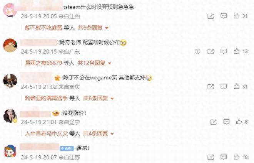Viewport: 254px width, 163px height.
Task: Click the report icon on Guangdong comment
Action: pos(197,51)
